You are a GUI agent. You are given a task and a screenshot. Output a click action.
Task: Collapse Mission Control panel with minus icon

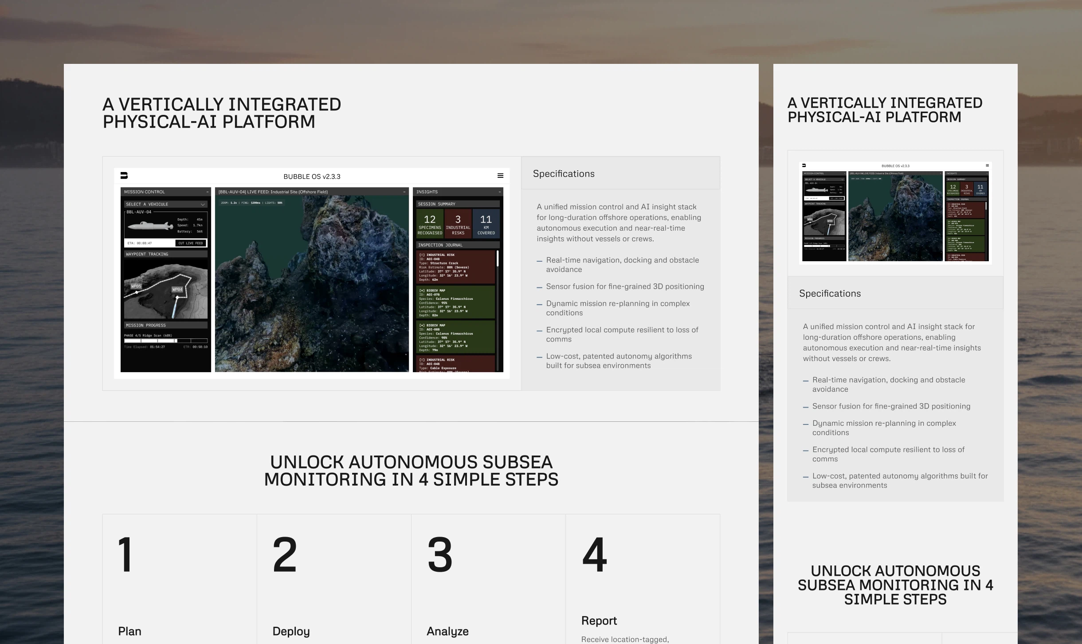point(208,192)
